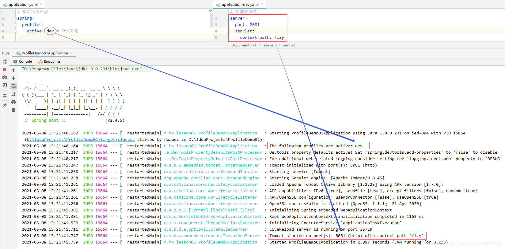Click the Spring file icon on application.yaml tab

tap(5, 5)
